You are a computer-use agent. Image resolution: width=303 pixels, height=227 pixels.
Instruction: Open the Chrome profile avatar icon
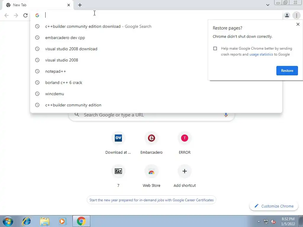(x=287, y=15)
